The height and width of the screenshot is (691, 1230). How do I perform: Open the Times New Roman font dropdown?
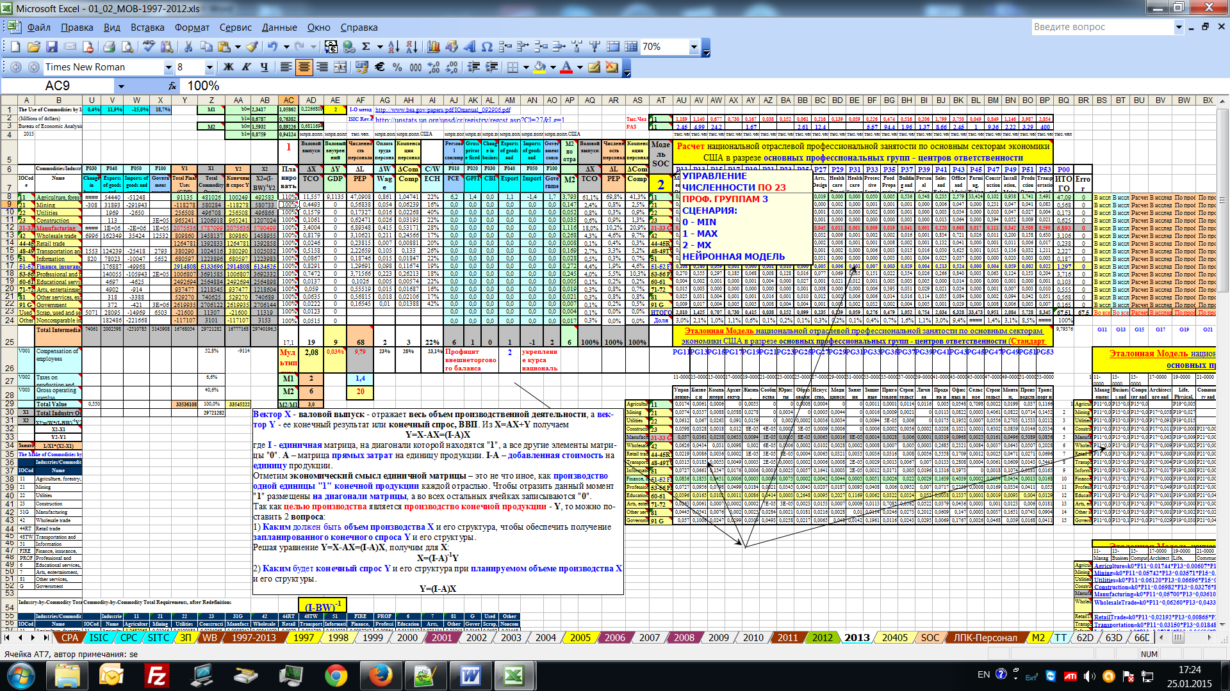point(168,67)
